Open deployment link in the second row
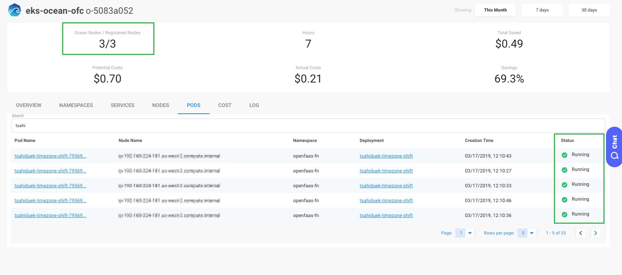 [x=386, y=171]
